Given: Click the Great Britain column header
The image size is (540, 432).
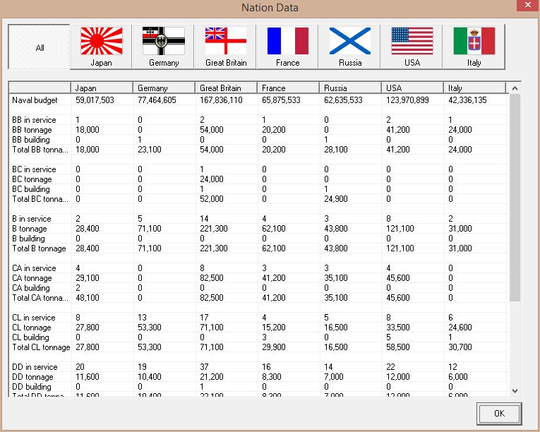Looking at the screenshot, I should click(x=227, y=88).
